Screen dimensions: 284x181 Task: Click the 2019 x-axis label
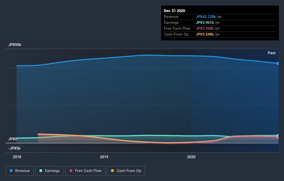pos(104,157)
